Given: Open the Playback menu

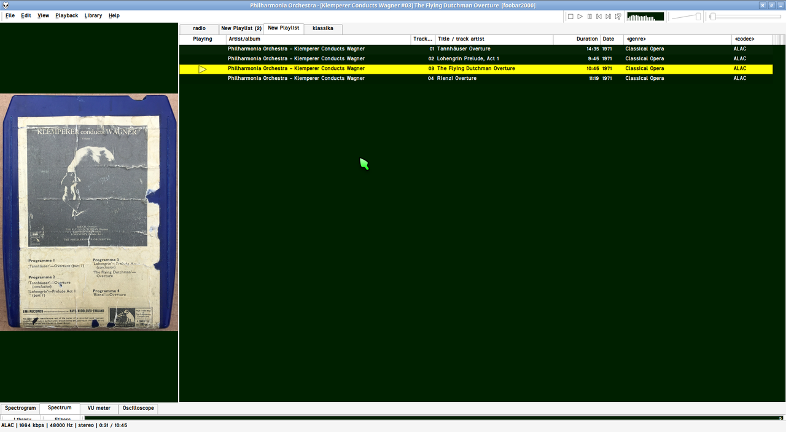Looking at the screenshot, I should pyautogui.click(x=66, y=15).
